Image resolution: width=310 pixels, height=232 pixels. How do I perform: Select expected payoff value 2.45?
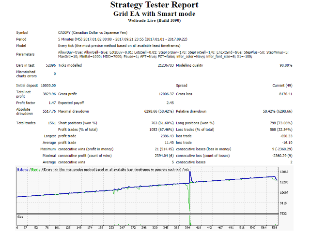[x=170, y=103]
